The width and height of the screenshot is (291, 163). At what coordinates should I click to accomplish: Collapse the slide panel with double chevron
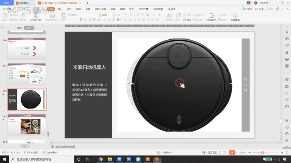[2, 28]
